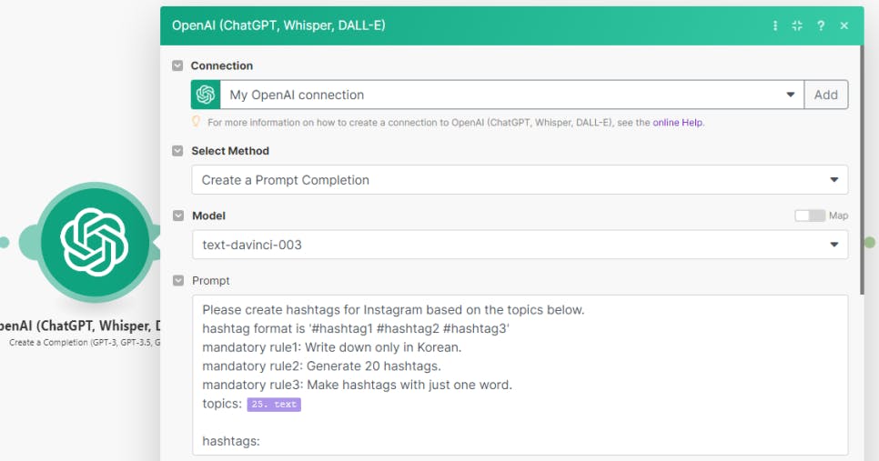Click the green connector dot right of dialog
Image resolution: width=879 pixels, height=461 pixels.
coord(870,243)
